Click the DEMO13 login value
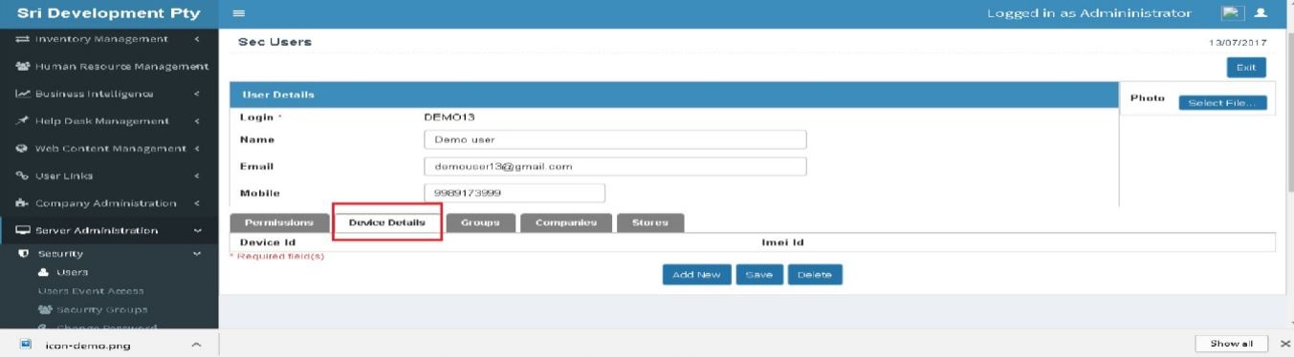The width and height of the screenshot is (1294, 357). 450,116
